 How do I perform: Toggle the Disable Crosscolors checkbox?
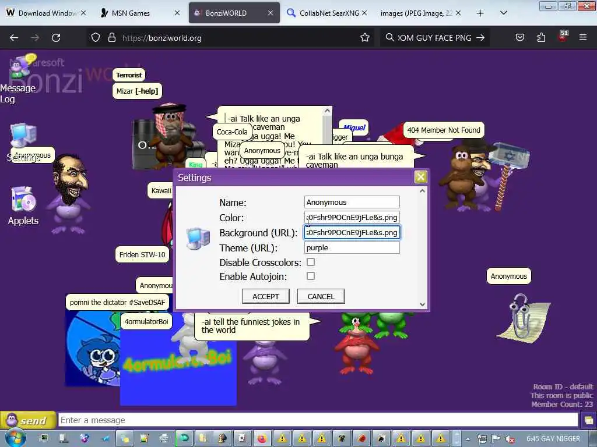point(311,262)
